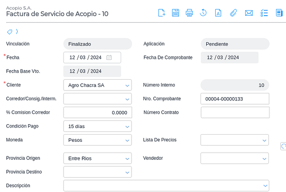The image size is (286, 192).
Task: Click the Nro. Comprobante input field
Action: (235, 99)
